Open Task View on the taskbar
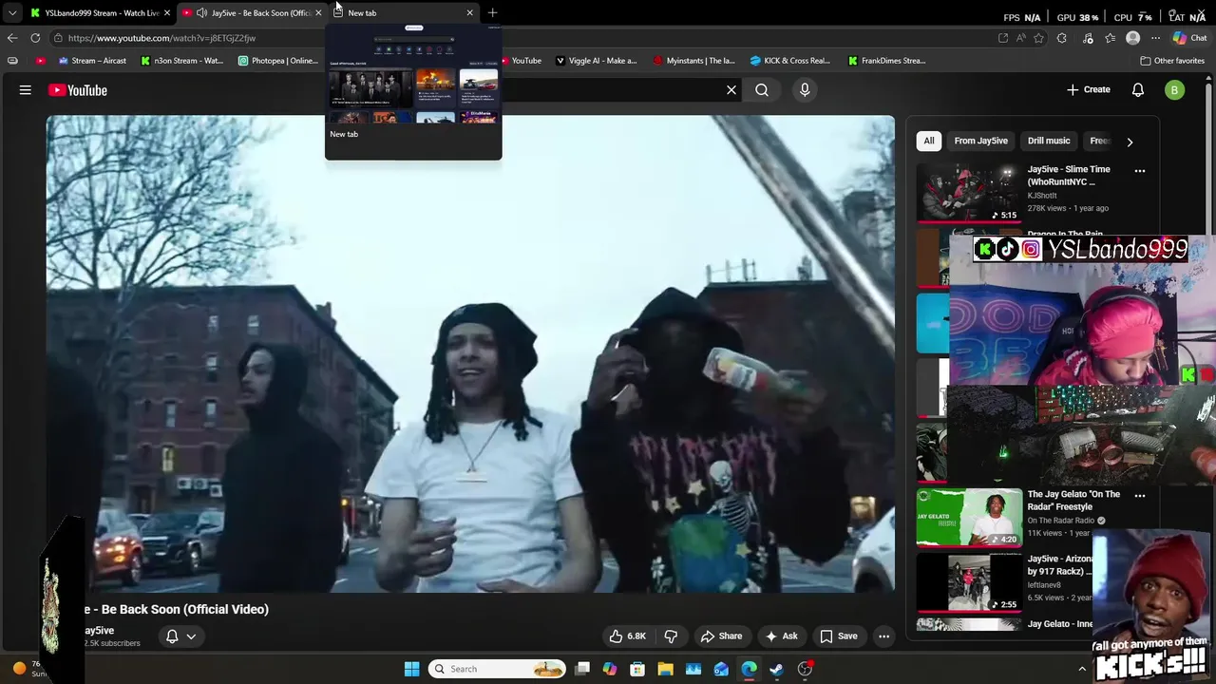The image size is (1216, 684). click(582, 669)
